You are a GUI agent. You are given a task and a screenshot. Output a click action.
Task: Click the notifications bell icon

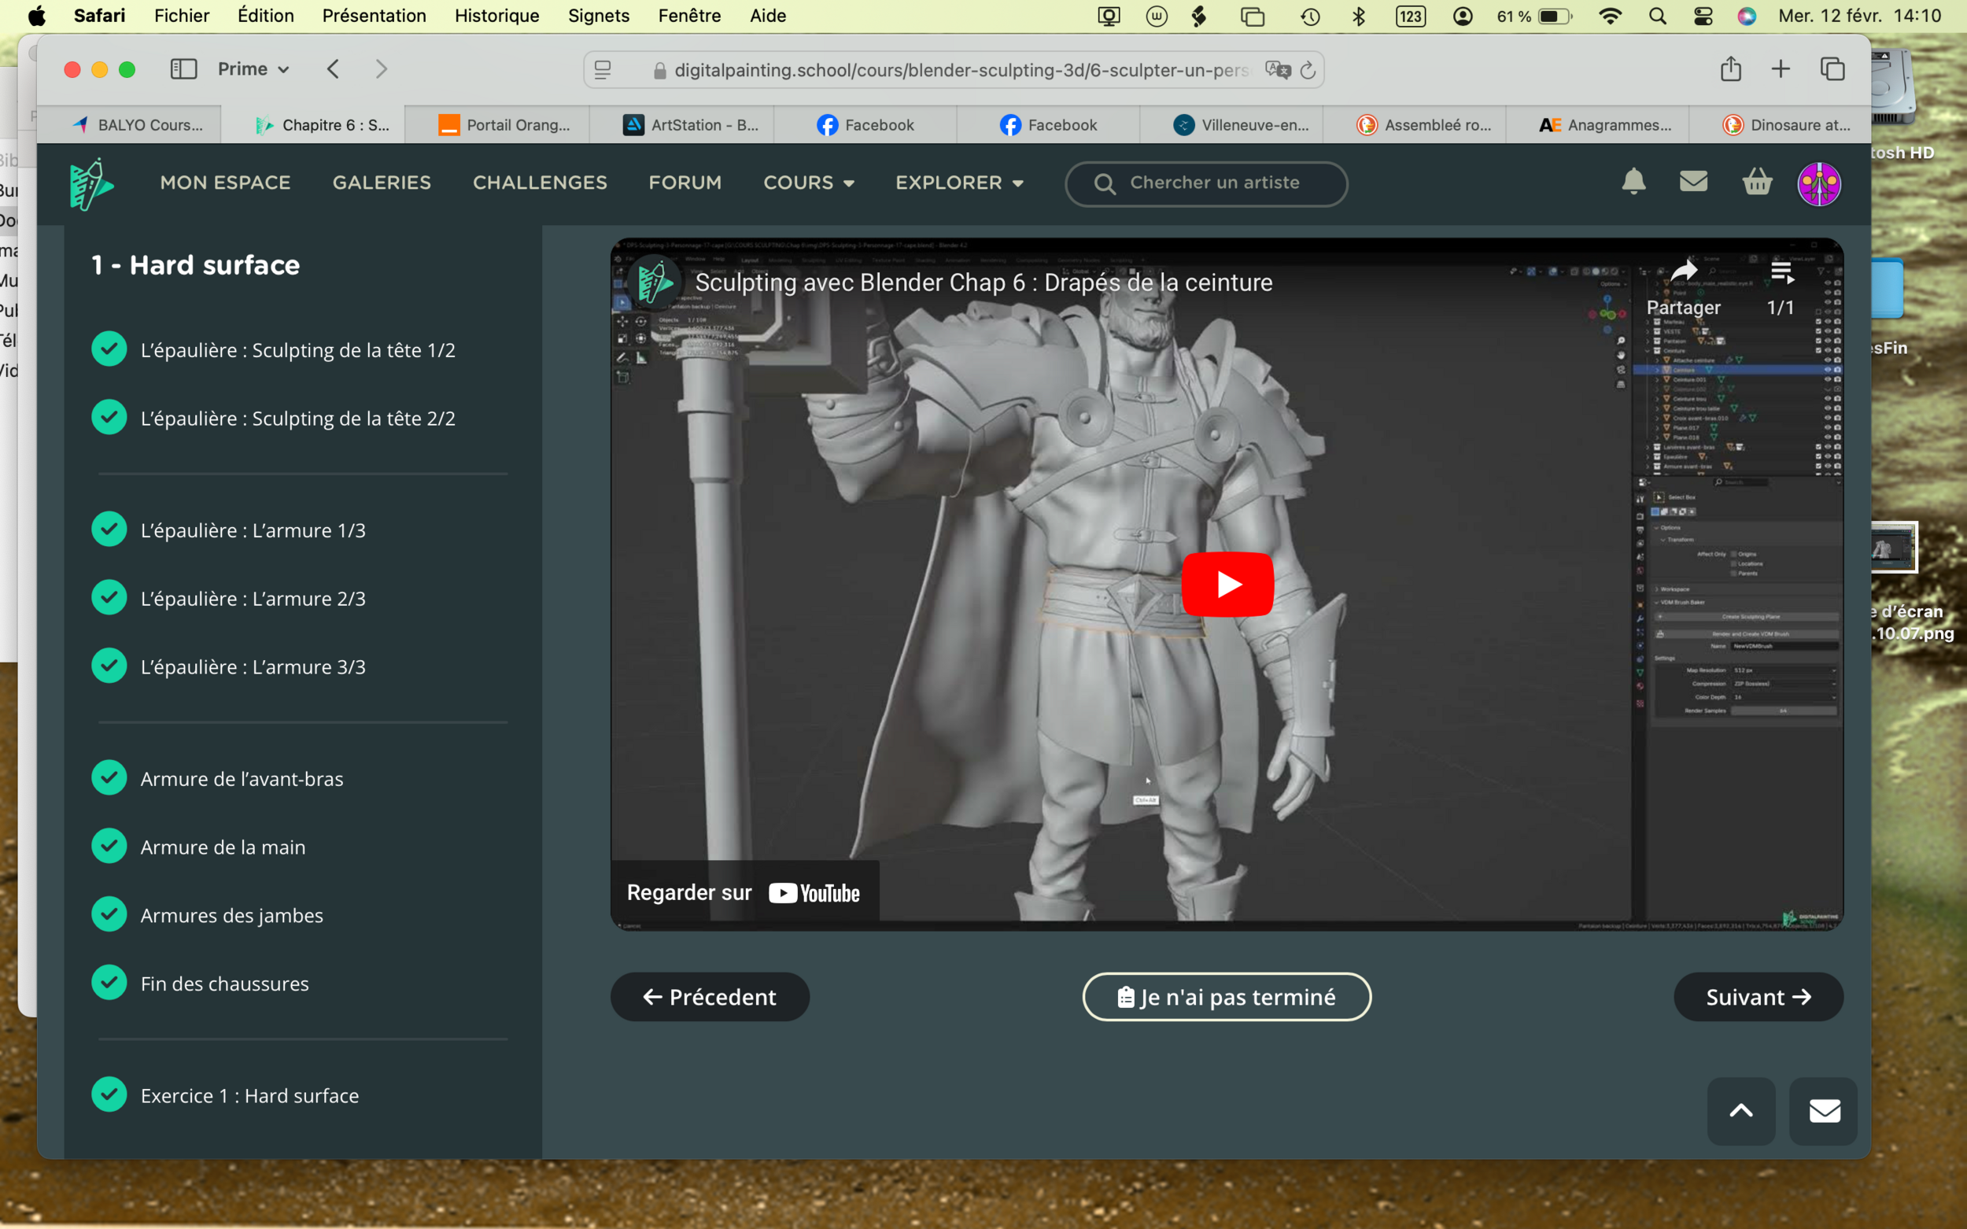coord(1633,182)
